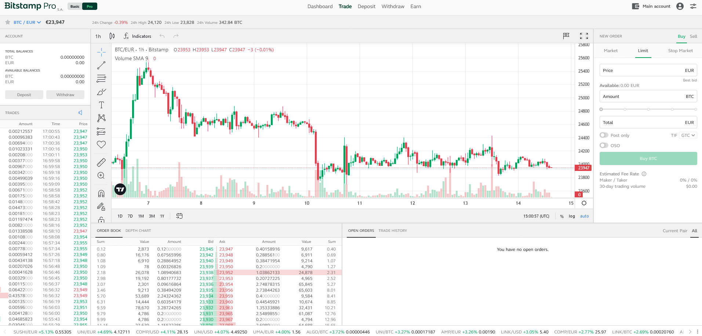This screenshot has height=336, width=702.
Task: Click the TradingView logo badge
Action: [120, 189]
